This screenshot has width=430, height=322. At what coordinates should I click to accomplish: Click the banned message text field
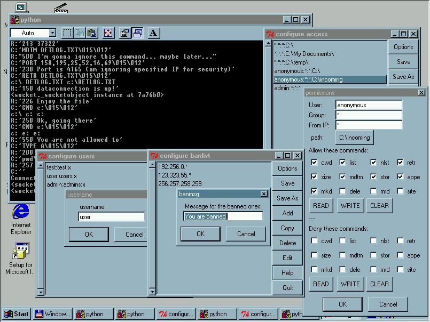click(223, 216)
